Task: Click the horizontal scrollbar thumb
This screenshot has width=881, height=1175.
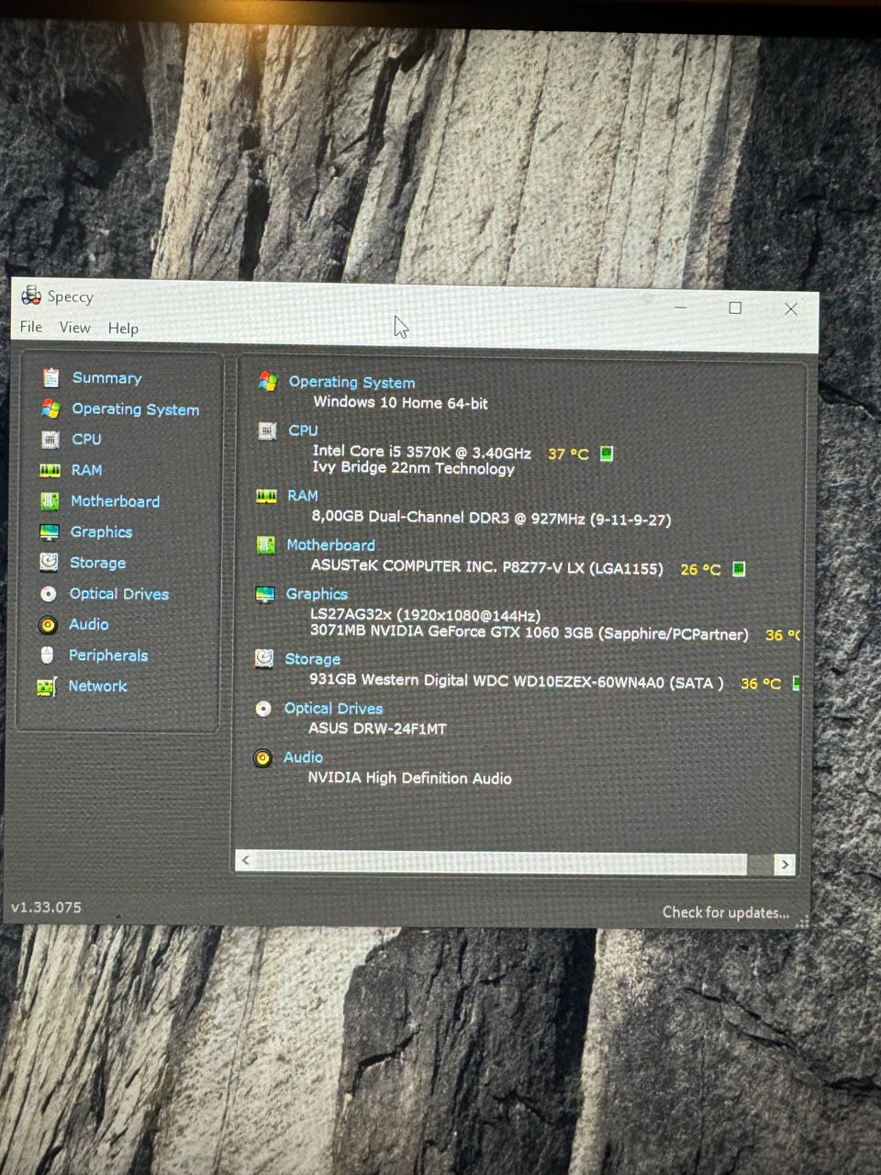Action: [x=502, y=862]
